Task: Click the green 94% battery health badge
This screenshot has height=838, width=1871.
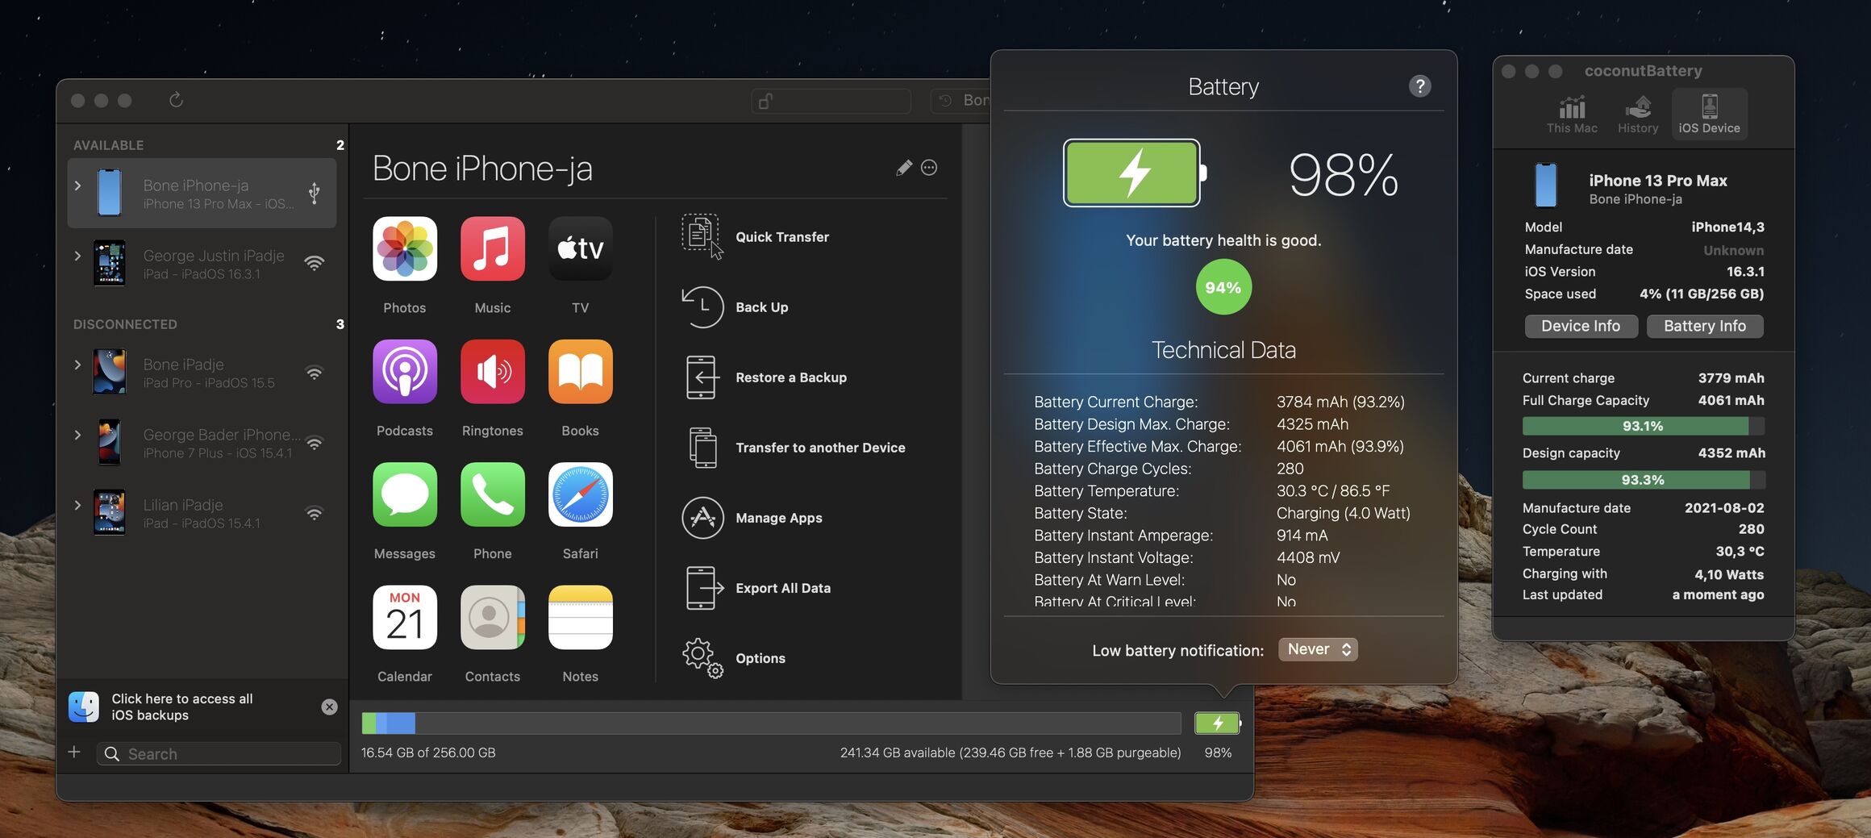Action: pos(1223,287)
